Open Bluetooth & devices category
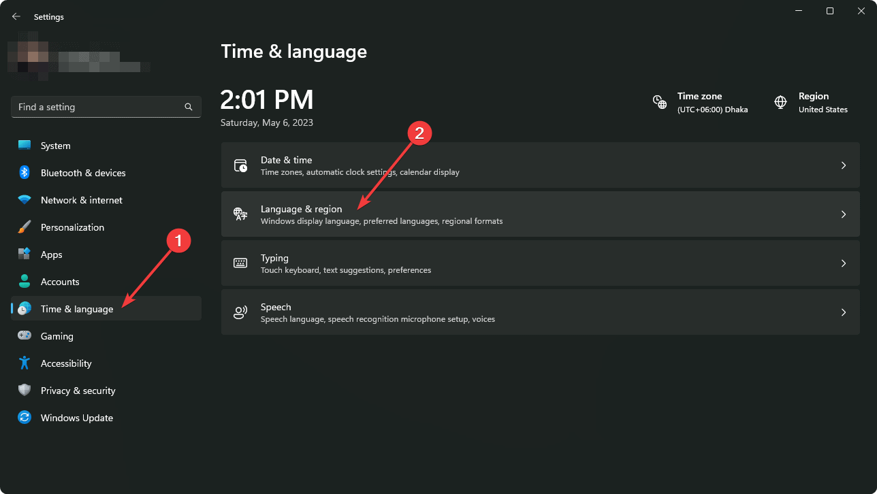 (106, 173)
